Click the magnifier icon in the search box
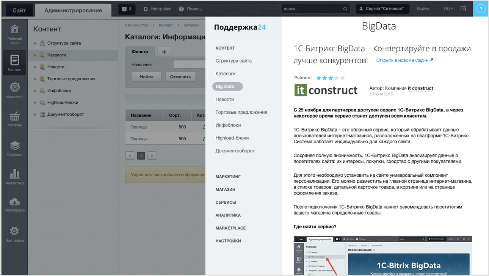Viewport: 489px width, 276px height. click(345, 9)
